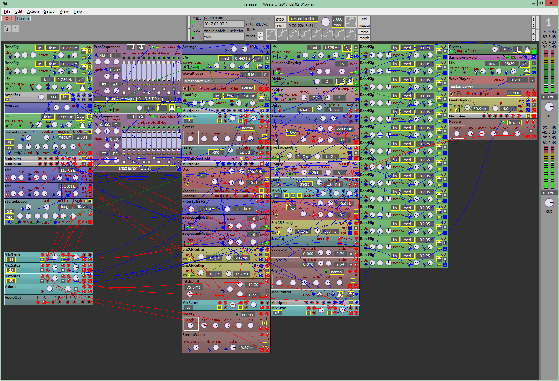The height and width of the screenshot is (381, 559).
Task: Click the white triangle output icon on the 0.254 Hz Lfo
Action: click(x=82, y=87)
